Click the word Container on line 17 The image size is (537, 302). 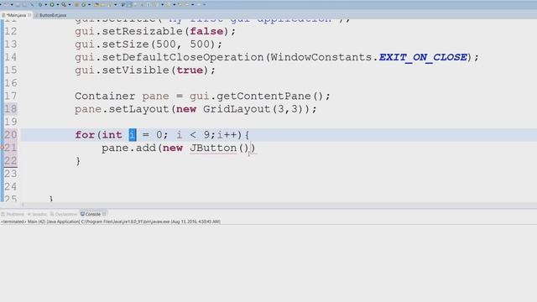105,96
